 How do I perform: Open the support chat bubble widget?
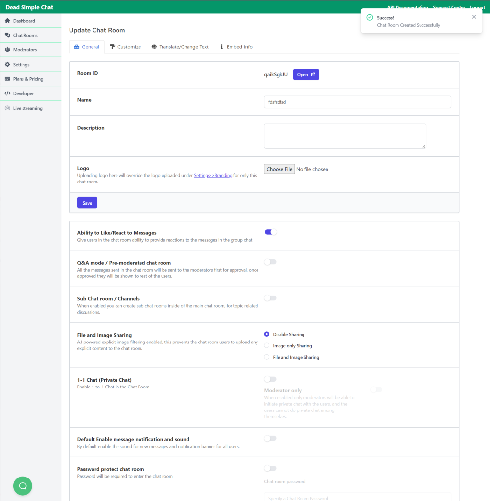click(x=23, y=486)
